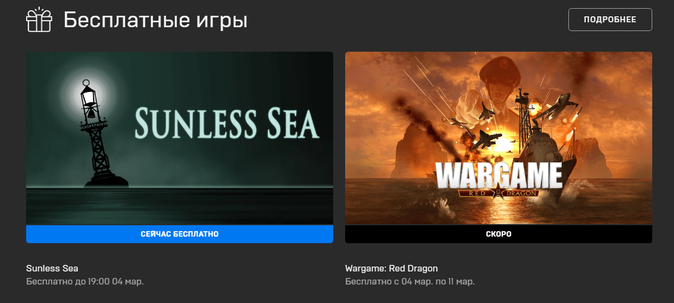The height and width of the screenshot is (303, 674).
Task: Click the dark sea below the Sunless Sea buoy
Action: 180,206
